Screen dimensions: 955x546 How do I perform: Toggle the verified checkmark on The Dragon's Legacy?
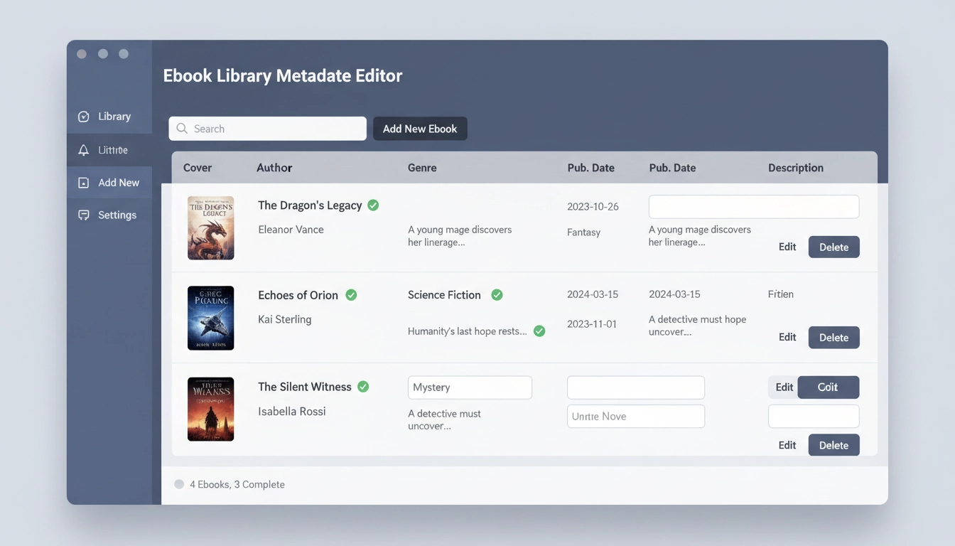(x=372, y=205)
